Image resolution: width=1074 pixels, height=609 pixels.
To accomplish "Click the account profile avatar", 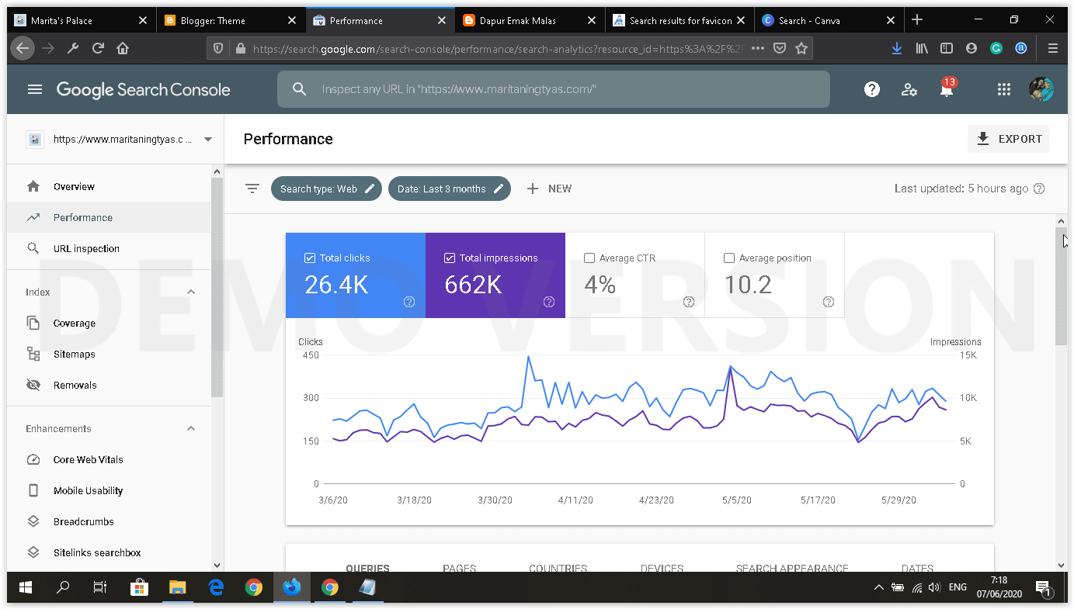I will 1041,89.
